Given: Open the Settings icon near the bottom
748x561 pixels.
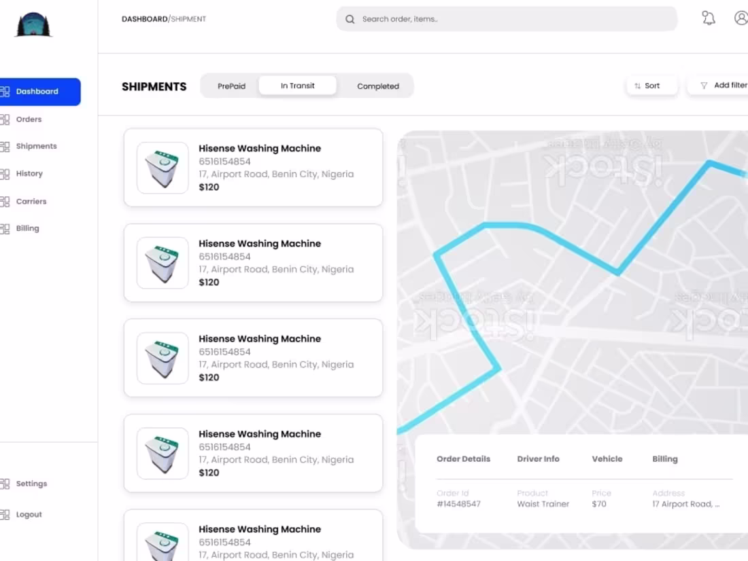Looking at the screenshot, I should click(6, 484).
